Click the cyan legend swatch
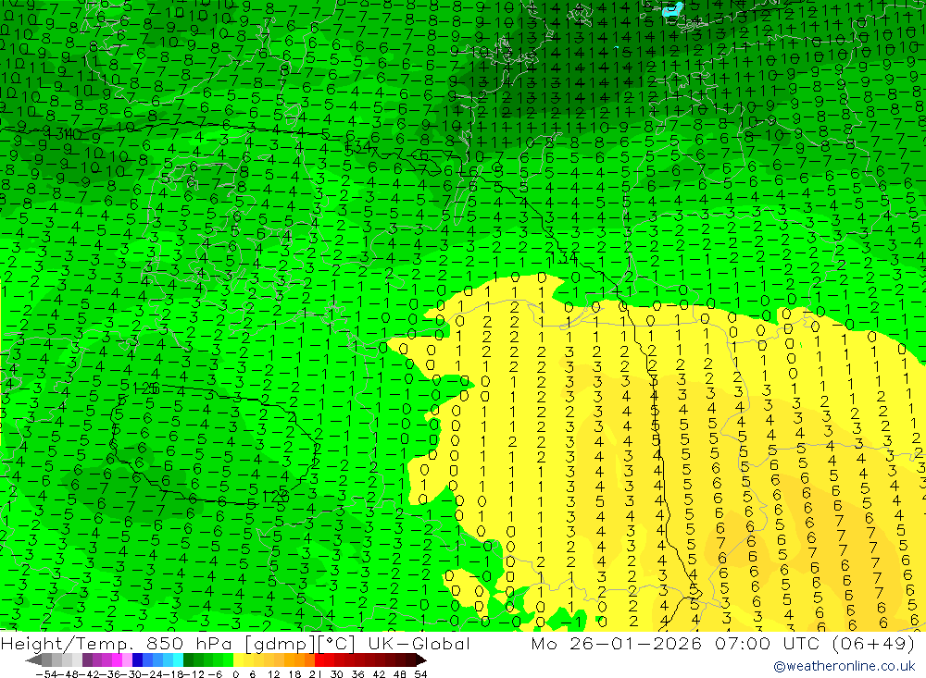 (x=178, y=660)
